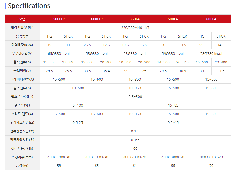Click the Specifications heading
Image resolution: width=237 pixels, height=172 pixels.
(29, 6)
